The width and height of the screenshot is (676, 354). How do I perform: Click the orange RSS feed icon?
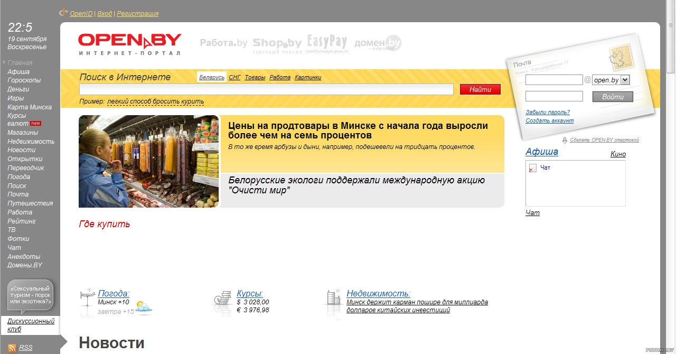click(x=12, y=348)
